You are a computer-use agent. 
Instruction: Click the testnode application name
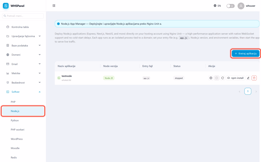(67, 76)
